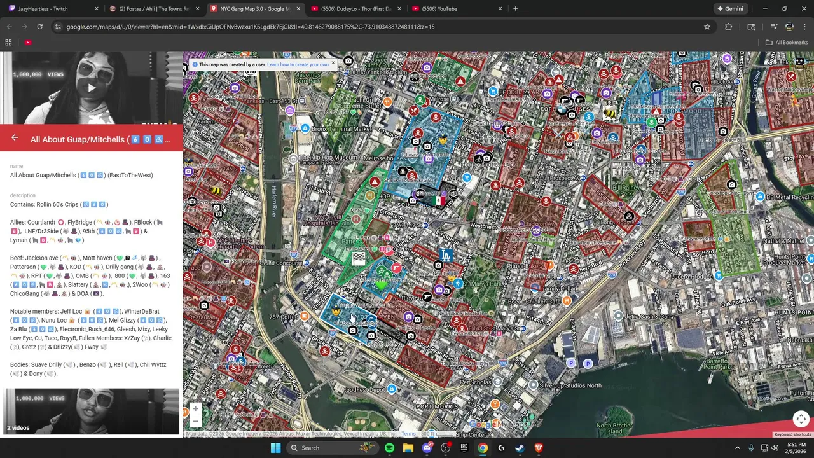The height and width of the screenshot is (458, 814).
Task: Show hidden system tray icons
Action: (x=738, y=448)
